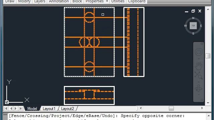Expand the SteeringWheel dropdown arrow
214x120 pixels.
(199, 59)
